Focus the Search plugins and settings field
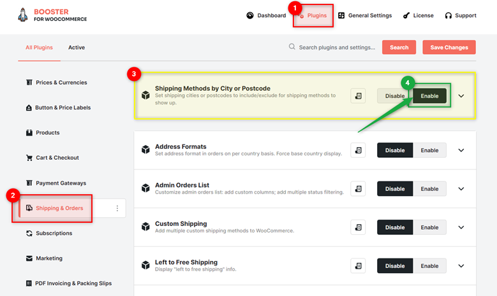The image size is (497, 296). (x=337, y=48)
